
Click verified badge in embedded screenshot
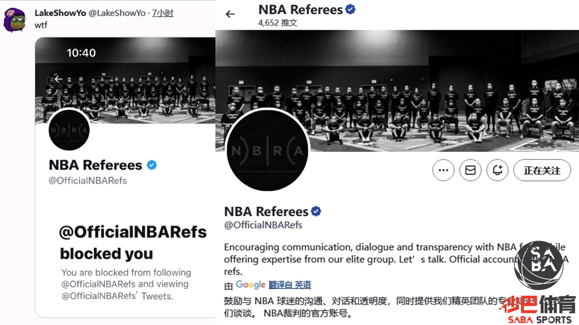(152, 165)
